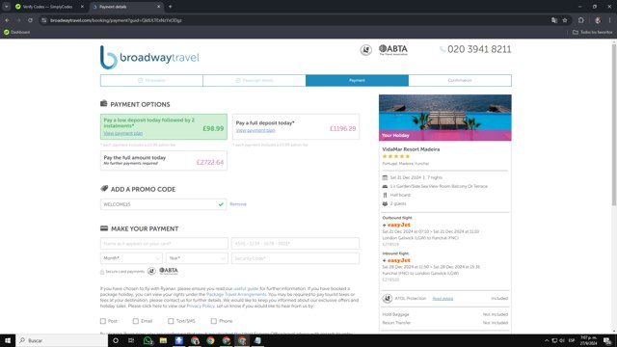Open ATOL Protection Read details link
The image size is (617, 347).
pyautogui.click(x=443, y=299)
